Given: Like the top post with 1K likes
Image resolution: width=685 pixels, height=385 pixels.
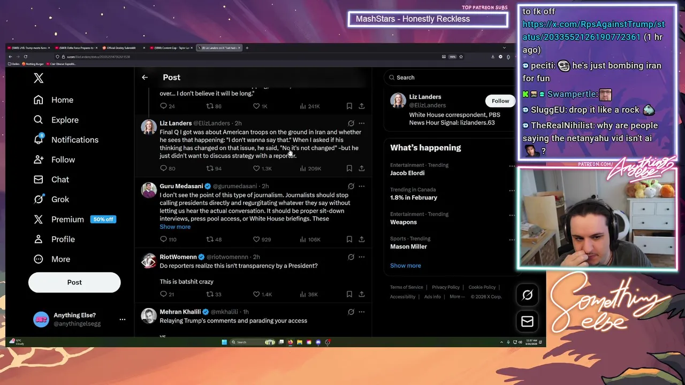Looking at the screenshot, I should [x=256, y=106].
